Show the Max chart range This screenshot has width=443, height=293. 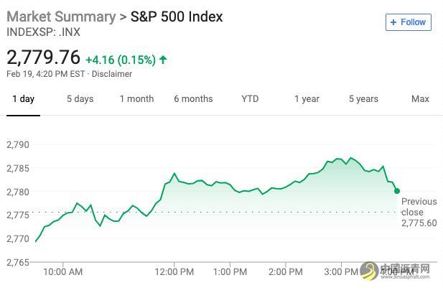click(x=420, y=99)
